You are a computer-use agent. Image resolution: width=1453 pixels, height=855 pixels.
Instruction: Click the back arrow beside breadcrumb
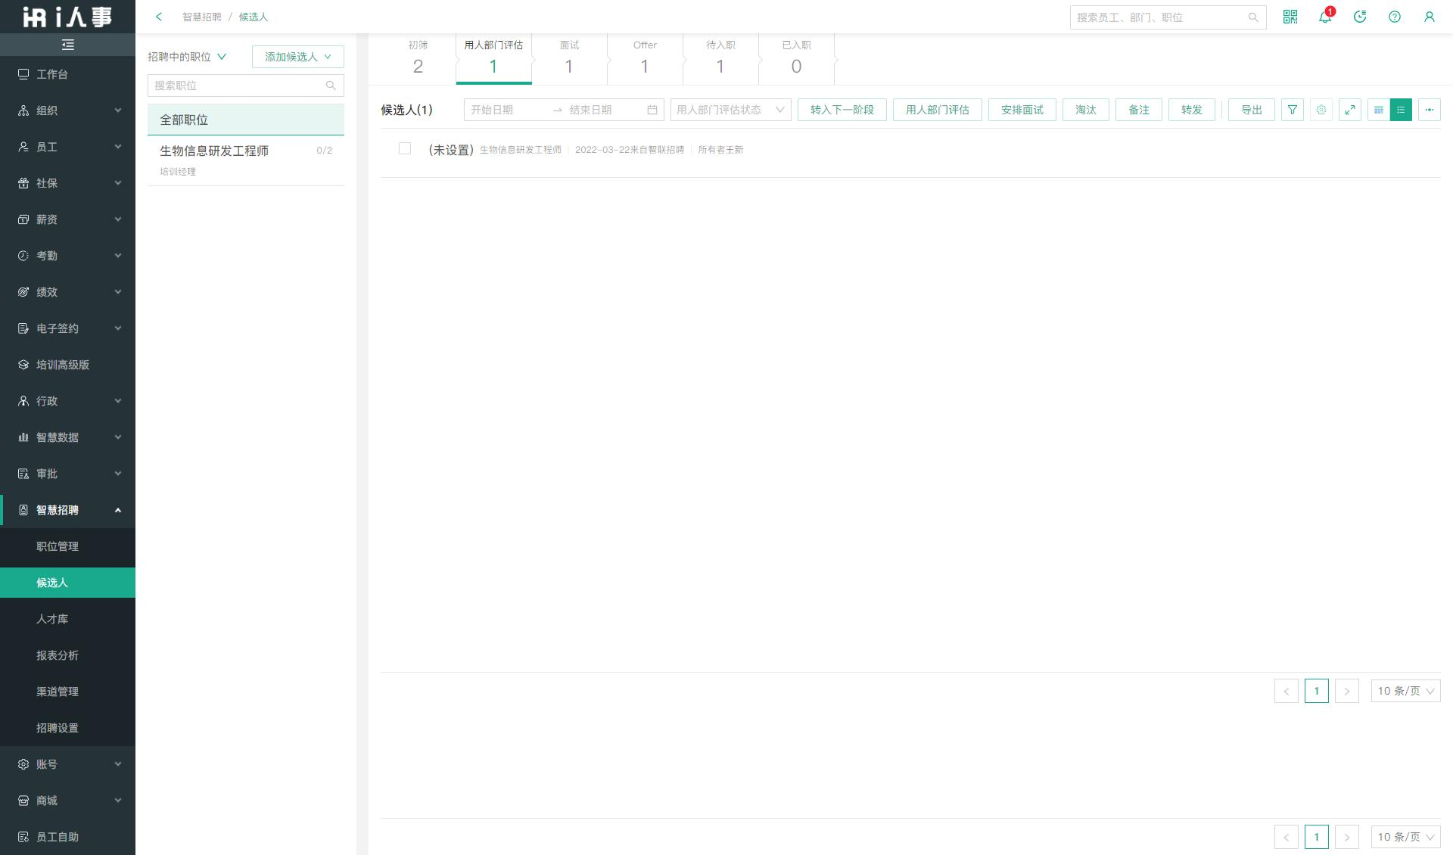[159, 17]
